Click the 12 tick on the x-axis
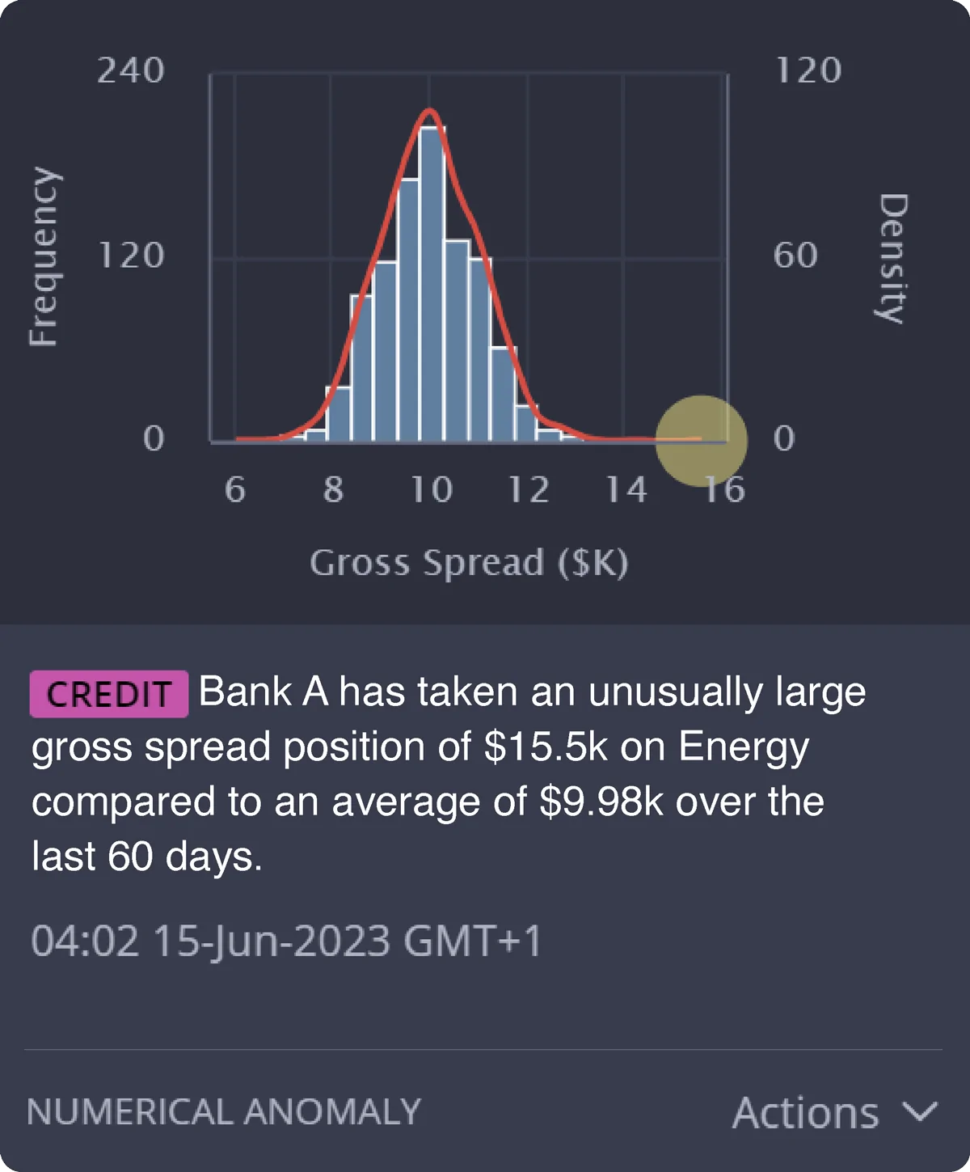Screen dimensions: 970x1172 click(529, 489)
